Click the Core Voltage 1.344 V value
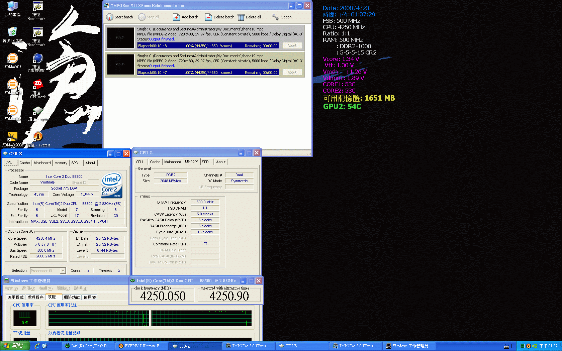562x351 pixels. tap(87, 194)
